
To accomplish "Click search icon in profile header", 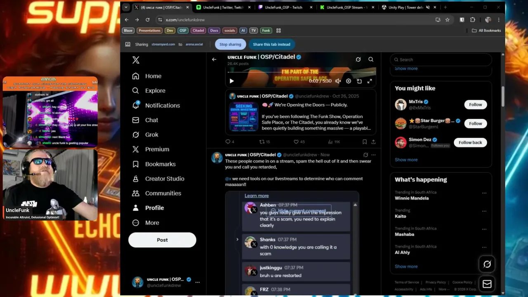I will [x=371, y=59].
